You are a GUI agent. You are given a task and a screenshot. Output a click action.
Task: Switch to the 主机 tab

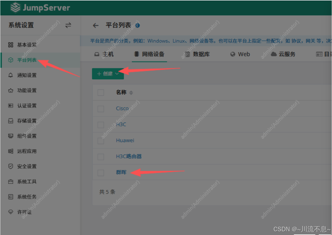104,54
